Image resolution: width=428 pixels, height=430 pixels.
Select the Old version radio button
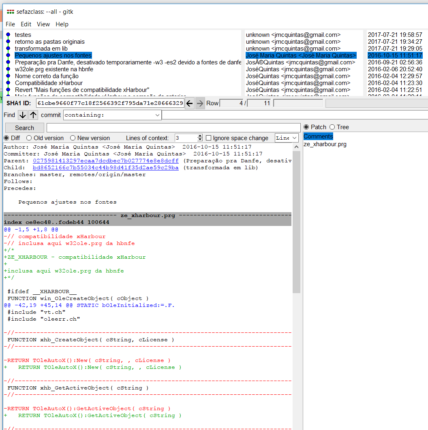coord(28,138)
